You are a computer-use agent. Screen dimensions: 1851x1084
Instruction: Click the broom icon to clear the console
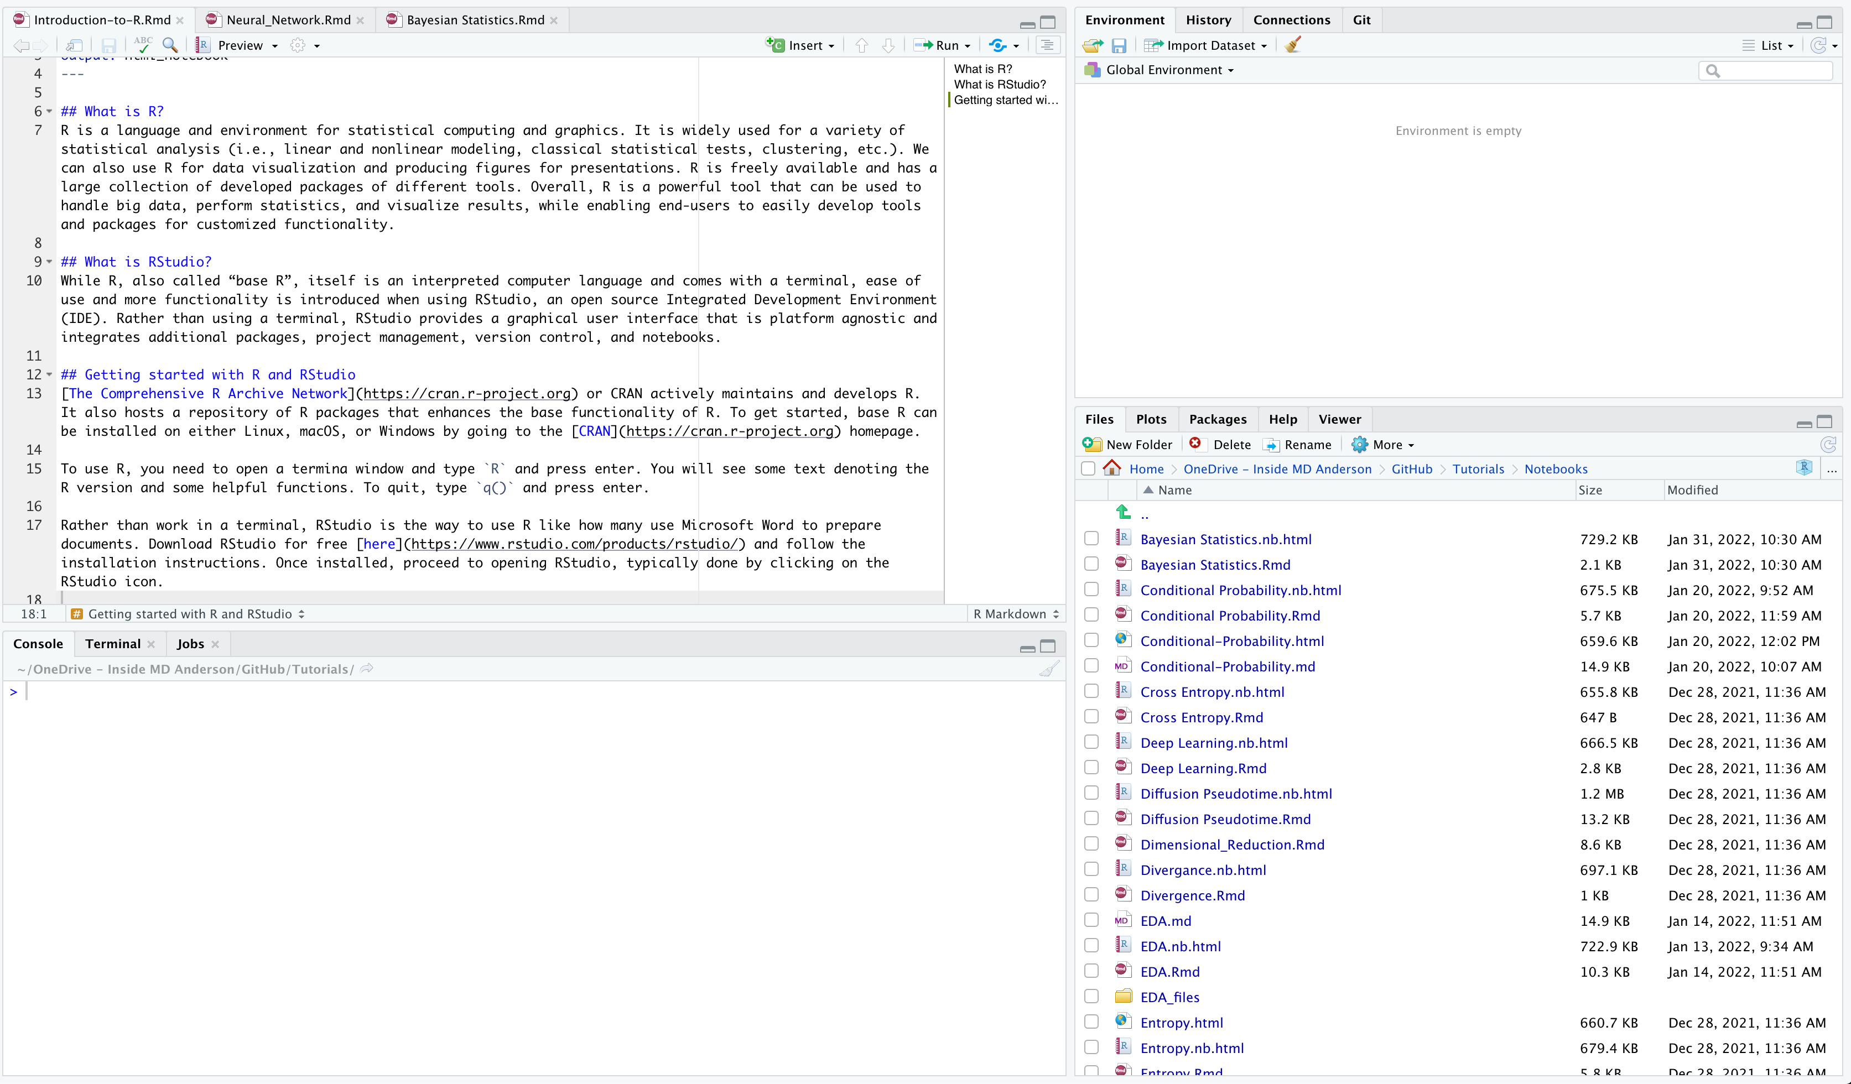(1049, 669)
